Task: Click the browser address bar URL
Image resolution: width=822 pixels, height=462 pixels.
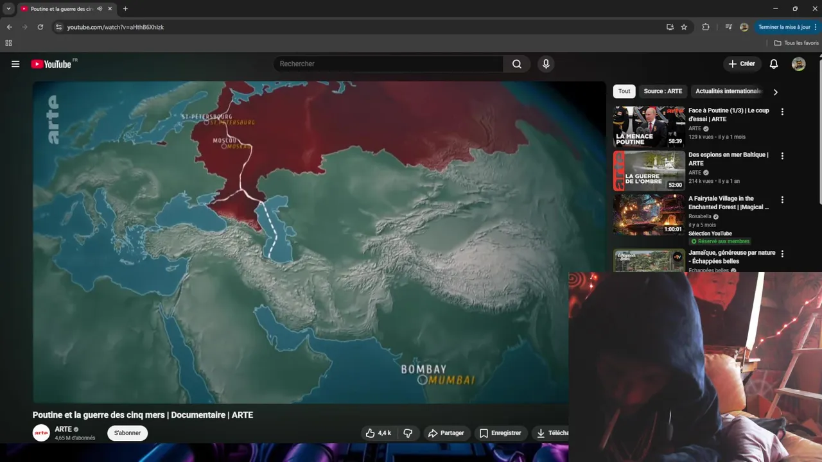Action: (116, 27)
